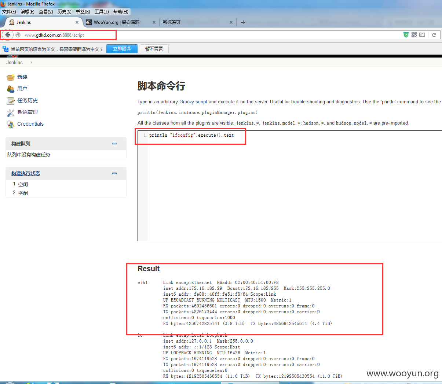Open the 系统管理 sidebar link
This screenshot has width=442, height=384.
tap(28, 112)
